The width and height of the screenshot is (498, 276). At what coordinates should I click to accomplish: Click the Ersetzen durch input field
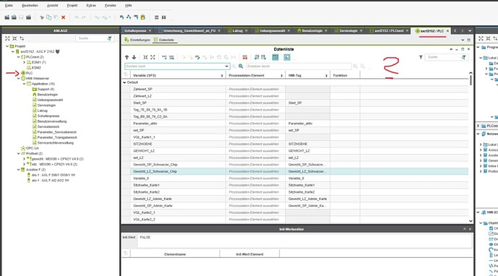(299, 66)
